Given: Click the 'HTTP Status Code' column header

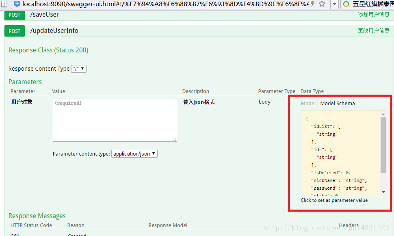Looking at the screenshot, I should 31,225.
